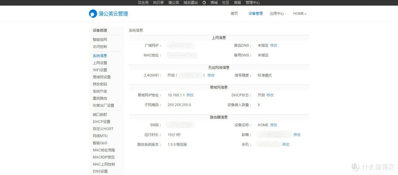Select 访问控制 in sidebar
Screen dimensions: 398x175
(100, 47)
